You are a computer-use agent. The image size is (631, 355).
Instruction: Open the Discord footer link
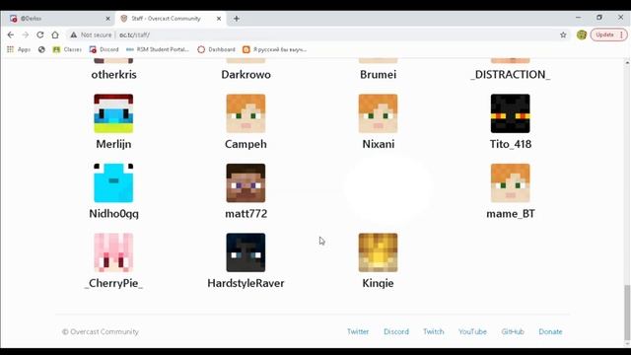tap(396, 331)
